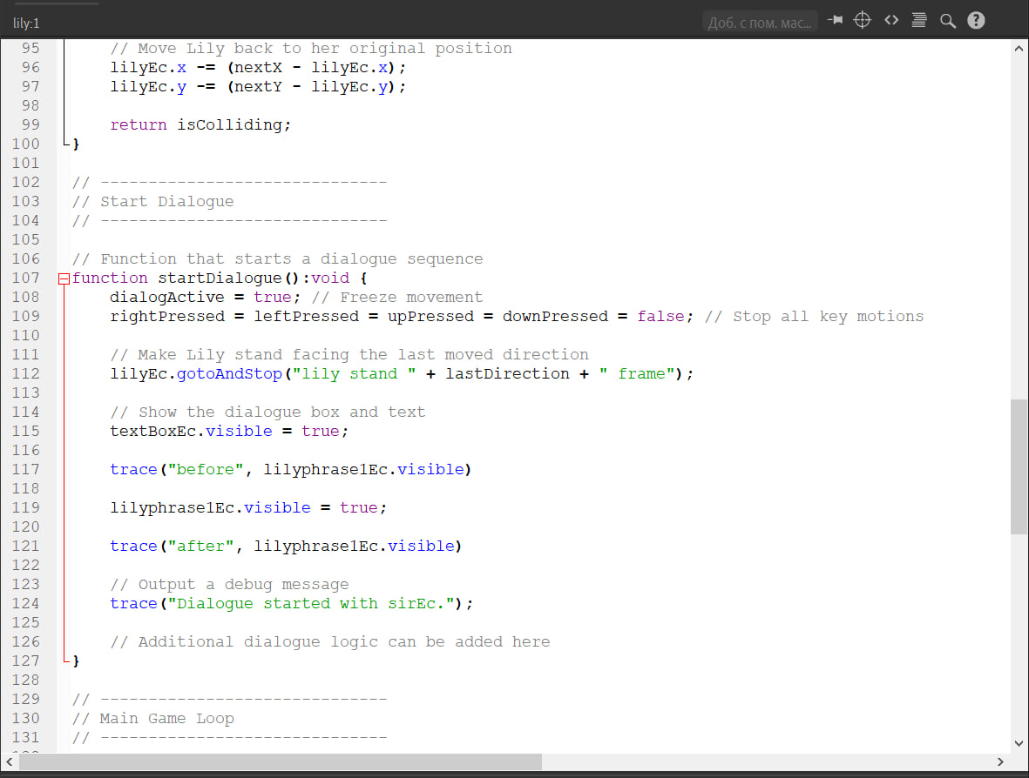The height and width of the screenshot is (778, 1029).
Task: Click line number 99 in the gutter
Action: [30, 124]
